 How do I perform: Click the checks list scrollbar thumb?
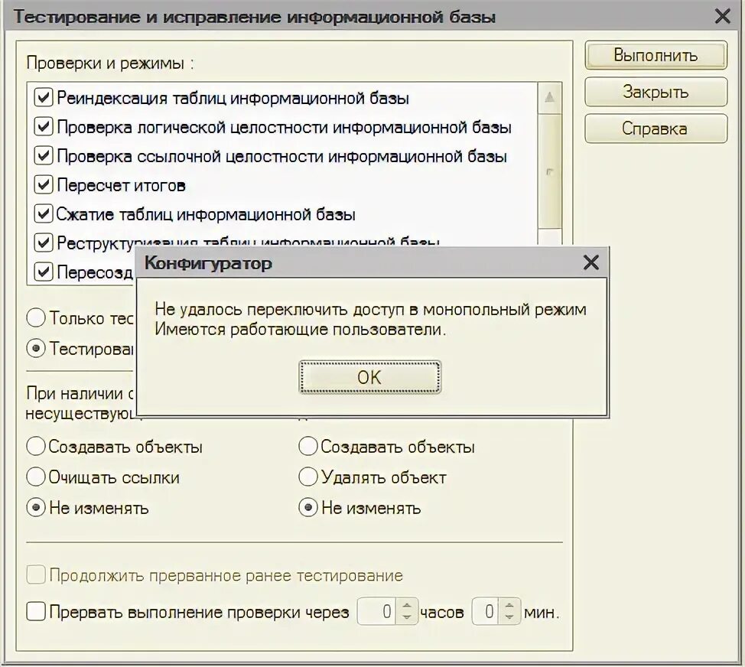coord(550,171)
